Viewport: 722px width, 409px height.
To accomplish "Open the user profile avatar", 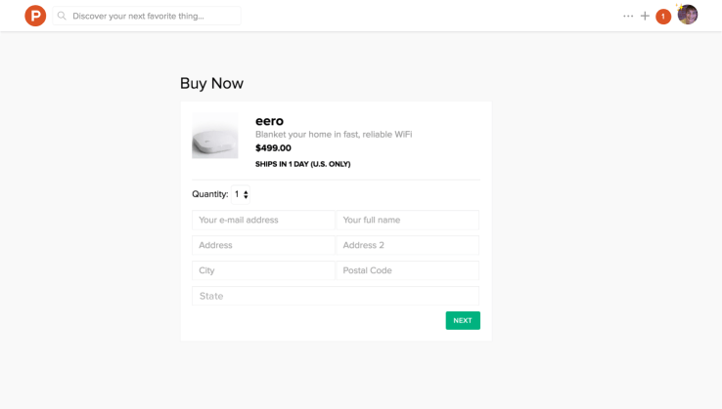I will pyautogui.click(x=688, y=15).
